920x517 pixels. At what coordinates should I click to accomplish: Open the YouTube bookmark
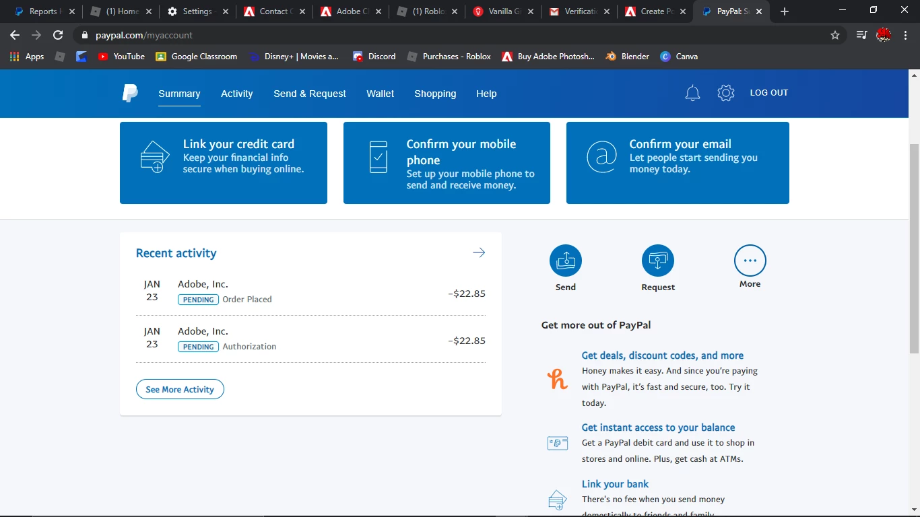pyautogui.click(x=121, y=57)
